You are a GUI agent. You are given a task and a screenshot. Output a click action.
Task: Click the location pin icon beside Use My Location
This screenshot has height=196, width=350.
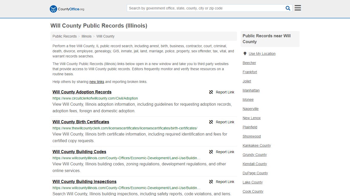click(245, 54)
